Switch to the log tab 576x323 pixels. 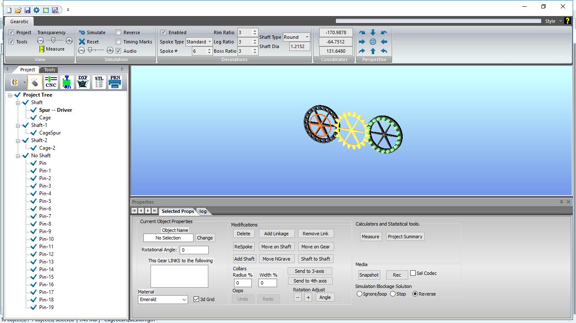pos(203,211)
